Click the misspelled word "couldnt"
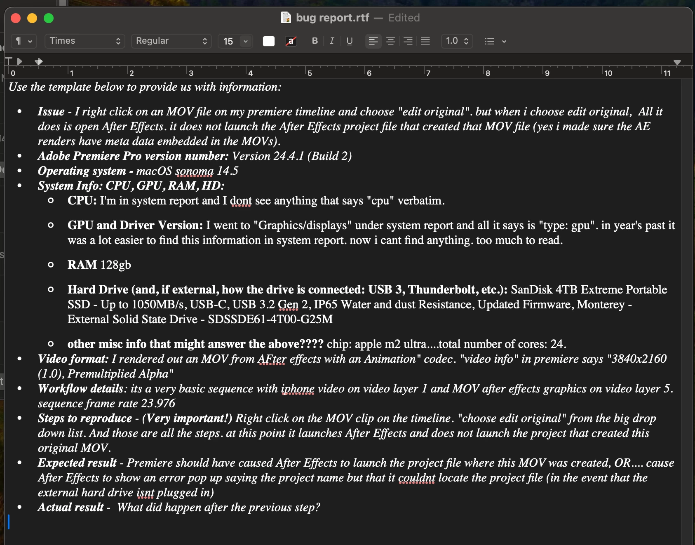 417,477
